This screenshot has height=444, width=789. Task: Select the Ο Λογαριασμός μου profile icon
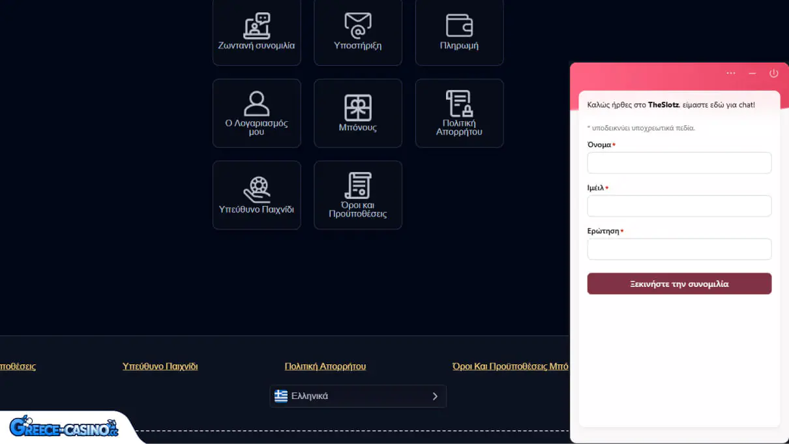click(256, 104)
